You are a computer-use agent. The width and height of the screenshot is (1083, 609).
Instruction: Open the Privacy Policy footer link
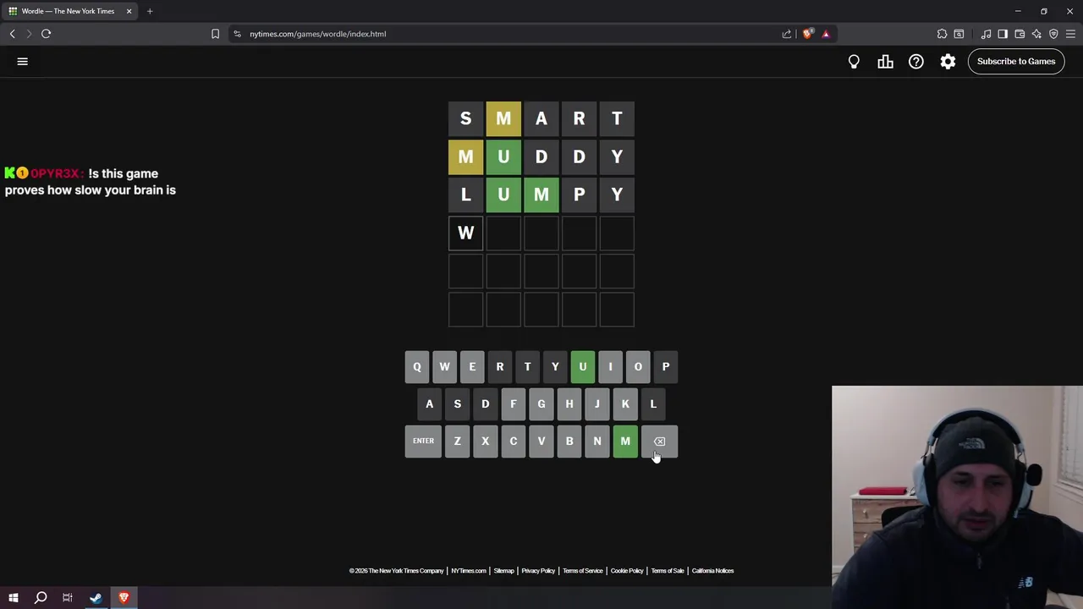point(538,571)
